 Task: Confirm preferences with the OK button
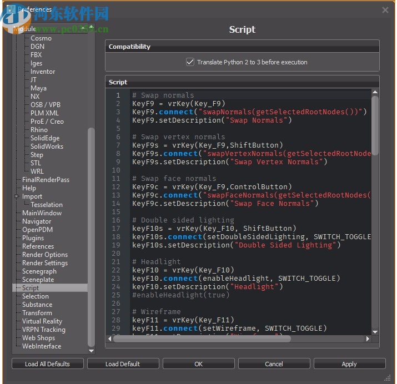[198, 364]
